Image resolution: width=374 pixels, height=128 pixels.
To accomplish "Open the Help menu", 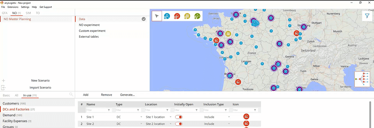I will (34, 7).
